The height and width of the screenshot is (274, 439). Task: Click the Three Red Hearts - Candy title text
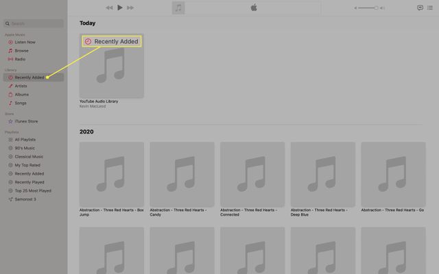click(178, 212)
